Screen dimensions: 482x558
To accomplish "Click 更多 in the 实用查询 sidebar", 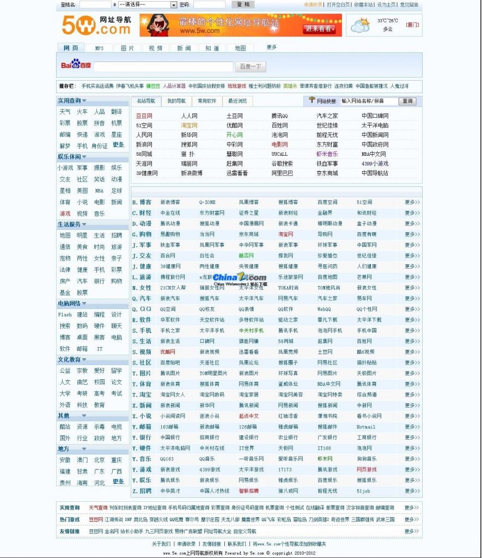I will point(118,144).
